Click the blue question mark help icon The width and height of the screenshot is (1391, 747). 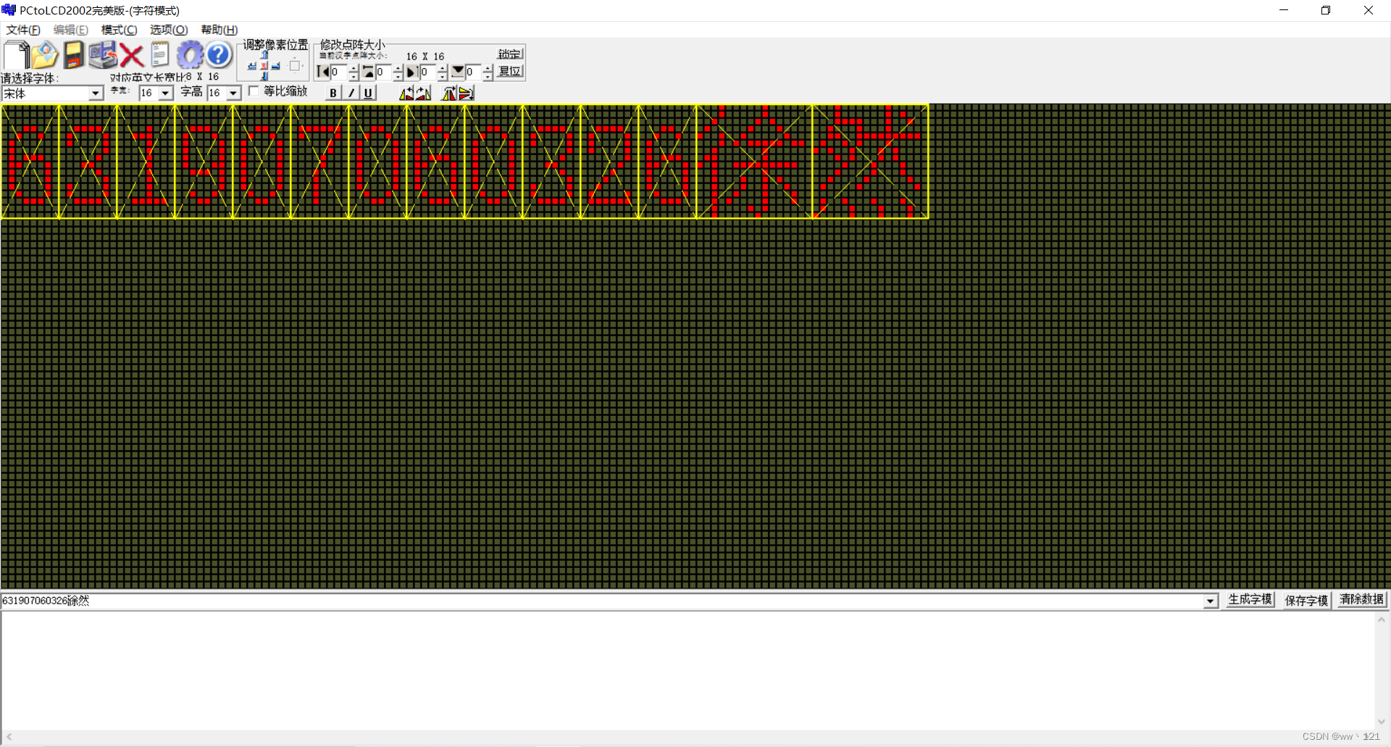tap(218, 55)
